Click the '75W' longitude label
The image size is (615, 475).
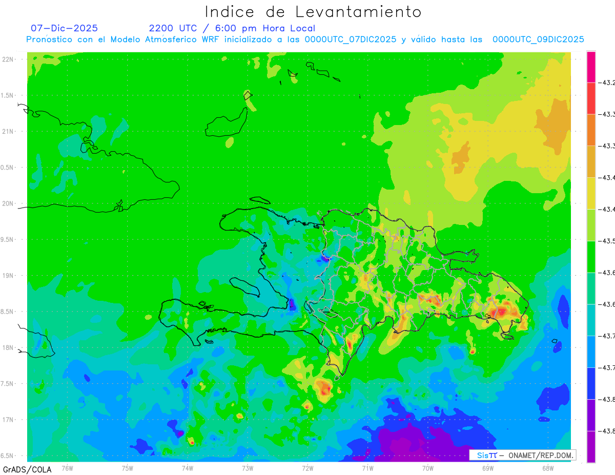pos(128,468)
